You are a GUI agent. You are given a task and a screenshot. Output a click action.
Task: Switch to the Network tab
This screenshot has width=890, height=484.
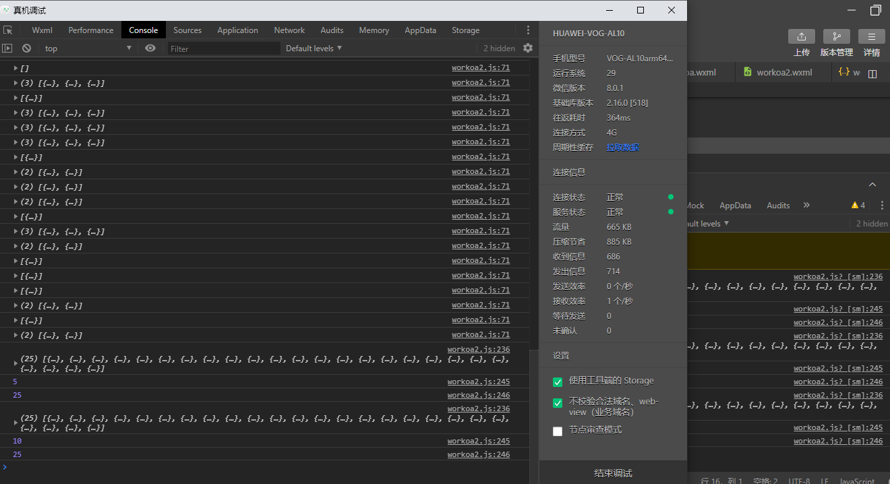(x=289, y=30)
